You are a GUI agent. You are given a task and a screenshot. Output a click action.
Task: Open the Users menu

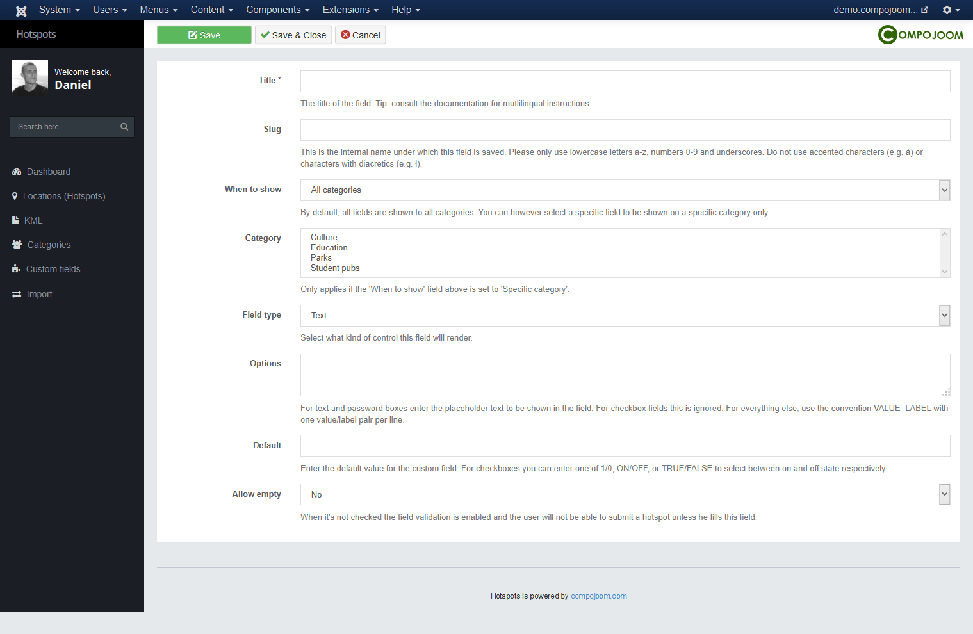(x=110, y=10)
